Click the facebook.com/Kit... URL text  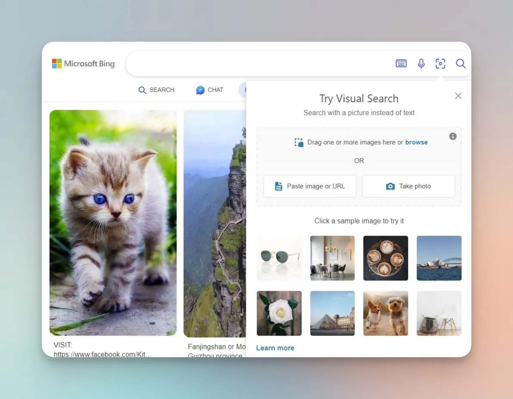pyautogui.click(x=103, y=354)
